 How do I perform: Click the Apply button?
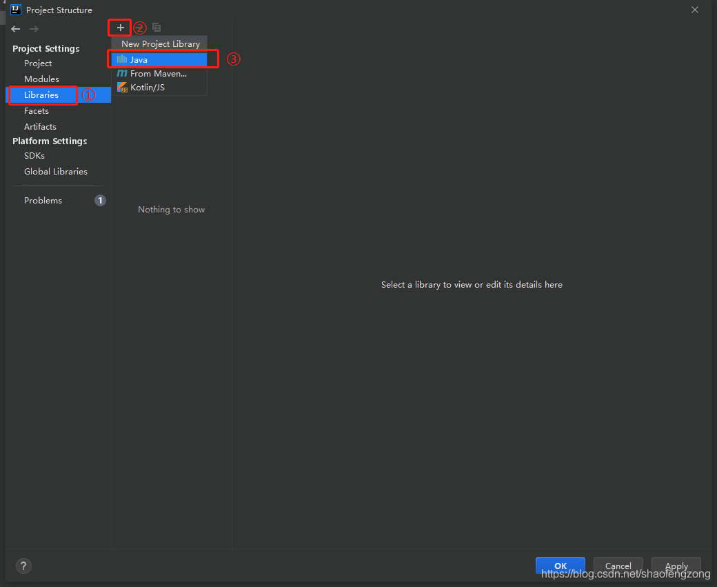pos(676,566)
